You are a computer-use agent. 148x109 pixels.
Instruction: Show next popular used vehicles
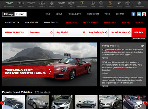[146, 103]
